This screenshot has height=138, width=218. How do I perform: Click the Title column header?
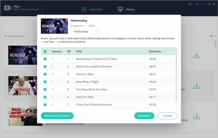pyautogui.click(x=79, y=52)
